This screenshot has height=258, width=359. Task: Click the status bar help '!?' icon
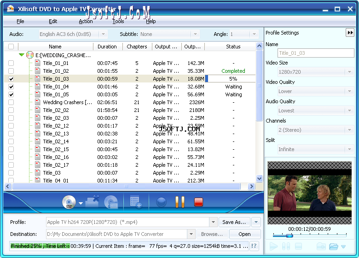pyautogui.click(x=254, y=246)
